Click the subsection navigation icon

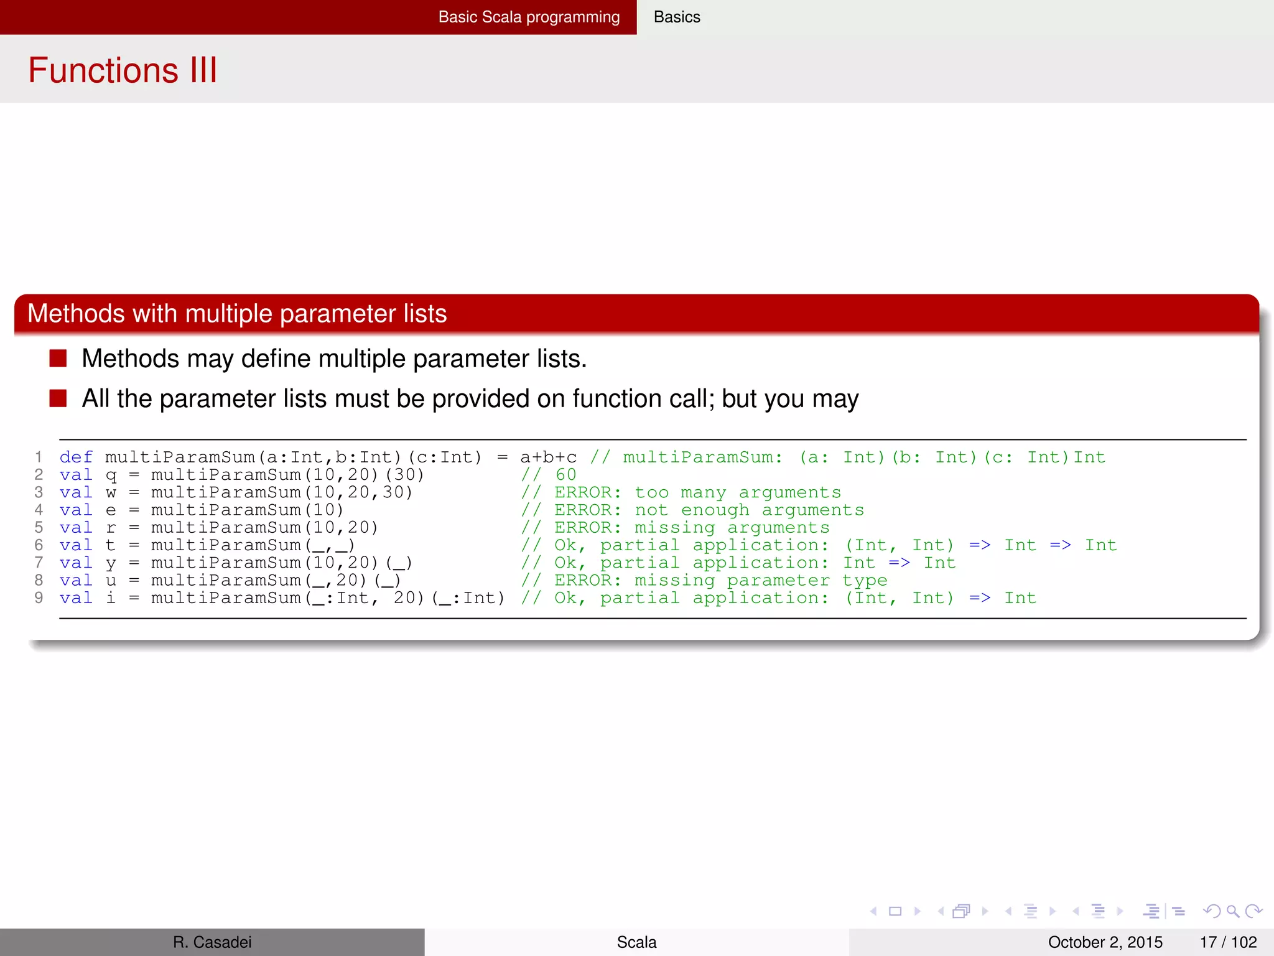point(1031,911)
